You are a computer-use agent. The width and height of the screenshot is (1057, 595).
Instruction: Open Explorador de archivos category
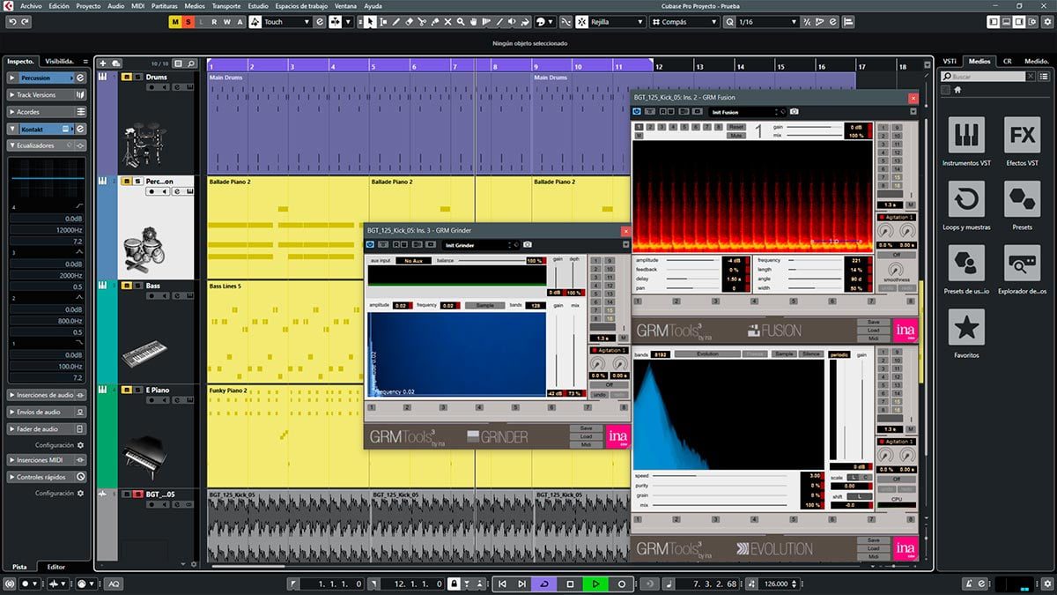[x=1022, y=271]
